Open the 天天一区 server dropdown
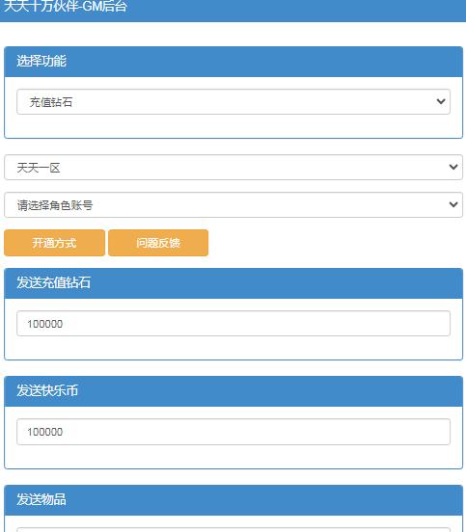Image resolution: width=466 pixels, height=532 pixels. [x=233, y=168]
